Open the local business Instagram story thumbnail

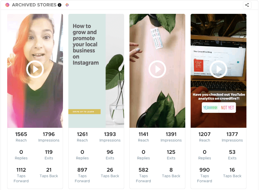point(96,71)
